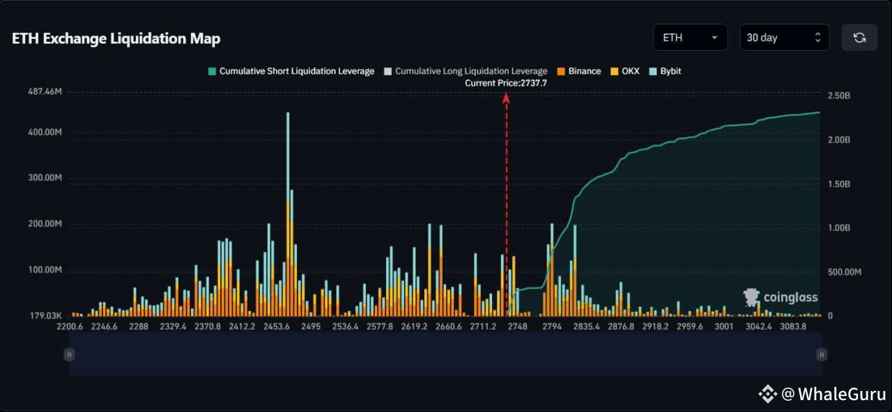The width and height of the screenshot is (892, 412).
Task: Click the chart zoom range scrollbar track
Action: pos(445,354)
